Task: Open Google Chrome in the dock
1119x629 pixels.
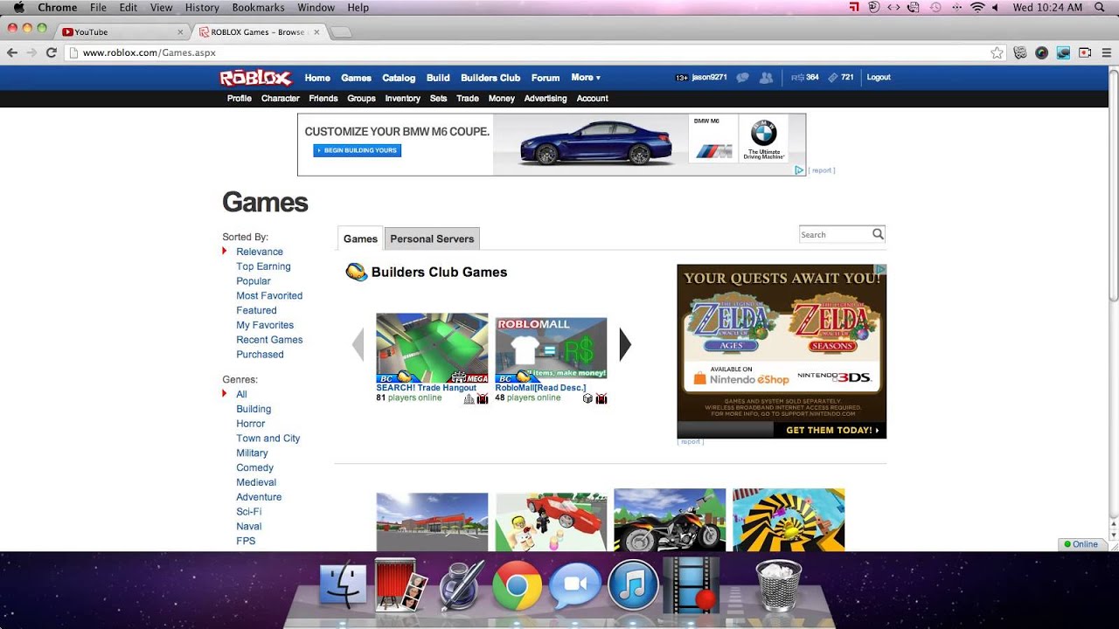Action: (x=516, y=584)
